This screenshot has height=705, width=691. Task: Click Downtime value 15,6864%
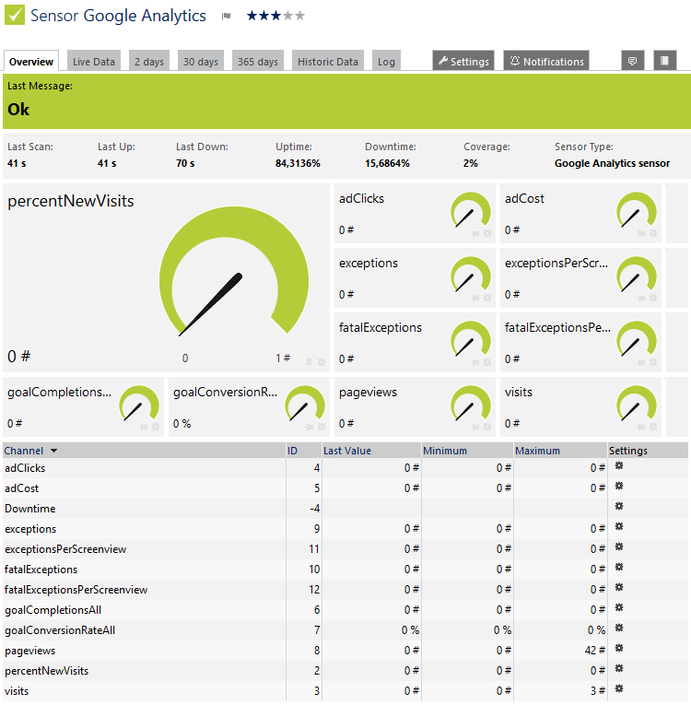[x=387, y=163]
